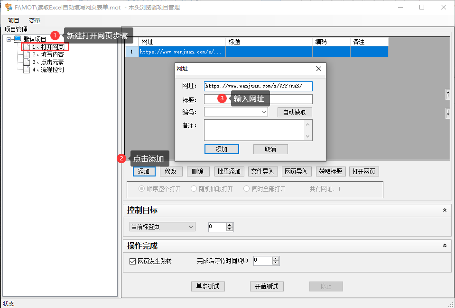This screenshot has width=455, height=308.
Task: Click the 自动获取 button for encoding
Action: coord(294,112)
